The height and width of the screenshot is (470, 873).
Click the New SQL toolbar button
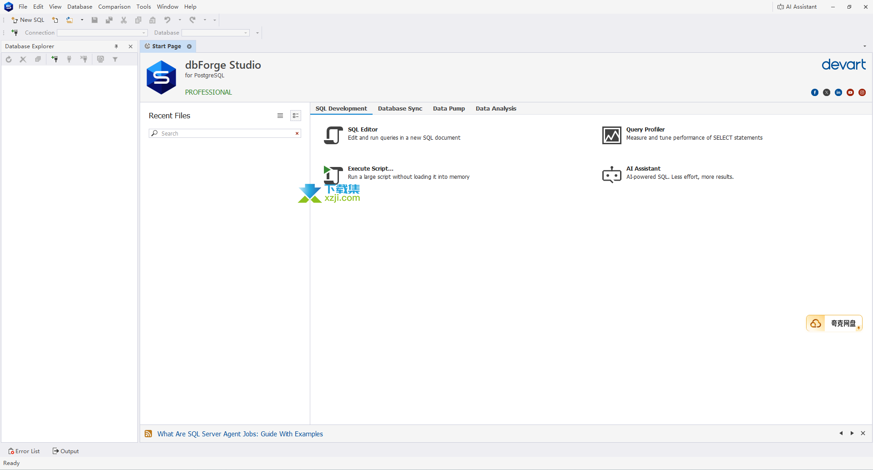(x=28, y=20)
